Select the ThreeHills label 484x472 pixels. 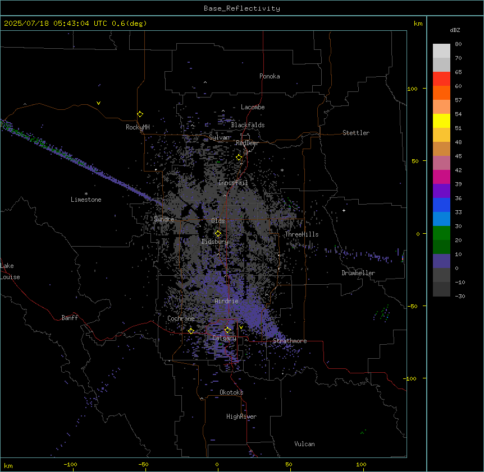[302, 234]
